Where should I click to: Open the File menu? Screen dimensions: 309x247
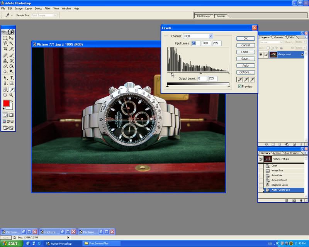point(3,8)
